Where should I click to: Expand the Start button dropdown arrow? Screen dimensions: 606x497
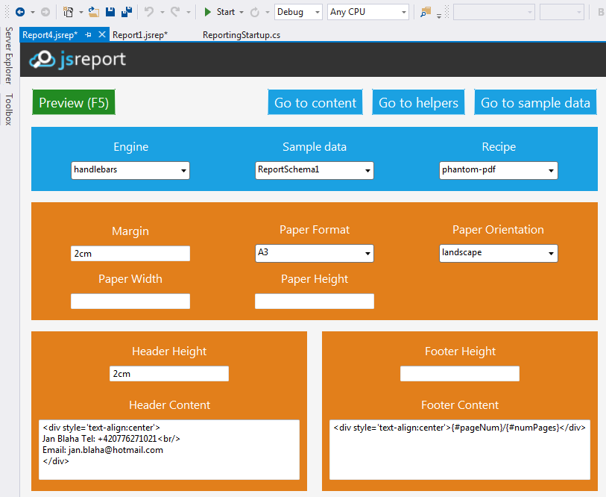coord(242,13)
